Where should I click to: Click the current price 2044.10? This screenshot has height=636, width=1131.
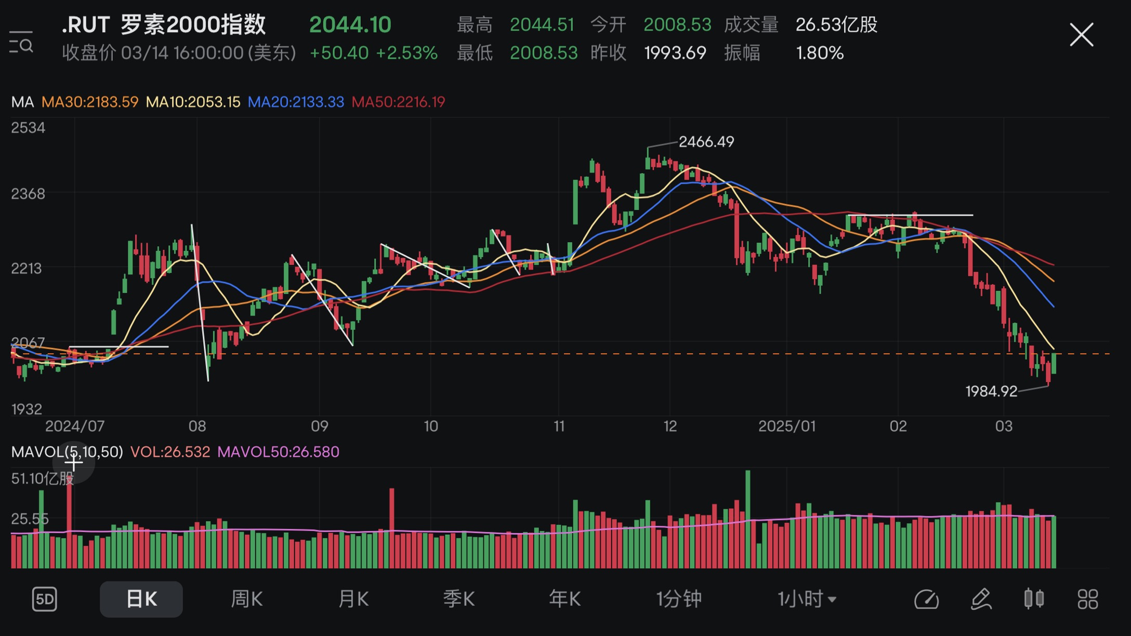[350, 24]
